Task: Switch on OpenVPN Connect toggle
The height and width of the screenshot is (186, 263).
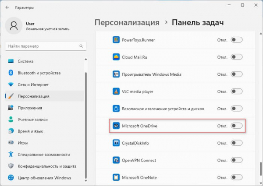Action: [237, 160]
